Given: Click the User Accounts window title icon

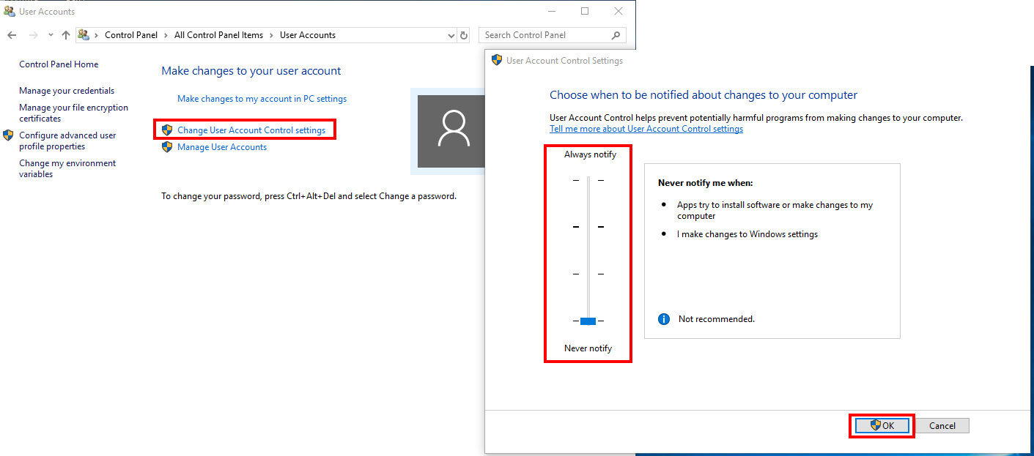Looking at the screenshot, I should [x=10, y=11].
